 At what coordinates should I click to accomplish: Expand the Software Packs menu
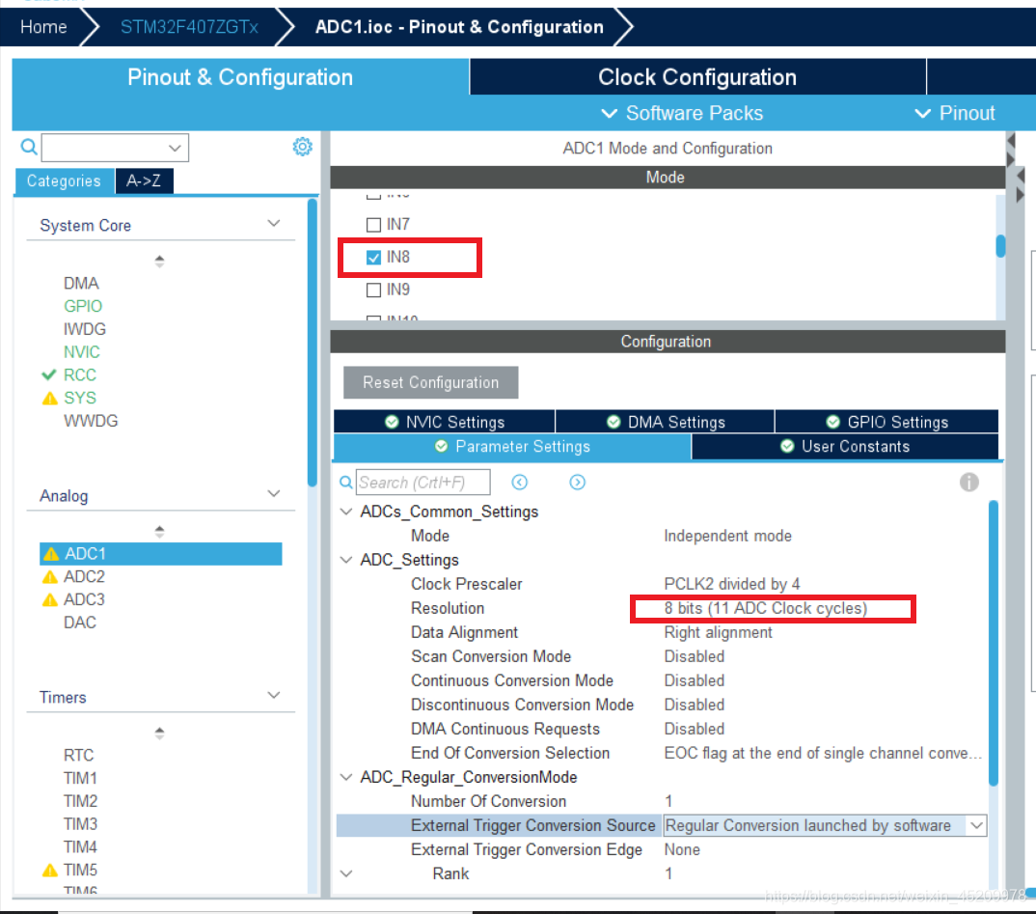coord(682,113)
